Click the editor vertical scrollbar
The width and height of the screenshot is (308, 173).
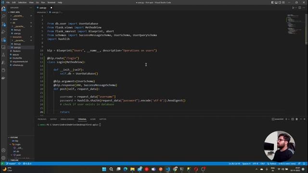tap(307, 29)
